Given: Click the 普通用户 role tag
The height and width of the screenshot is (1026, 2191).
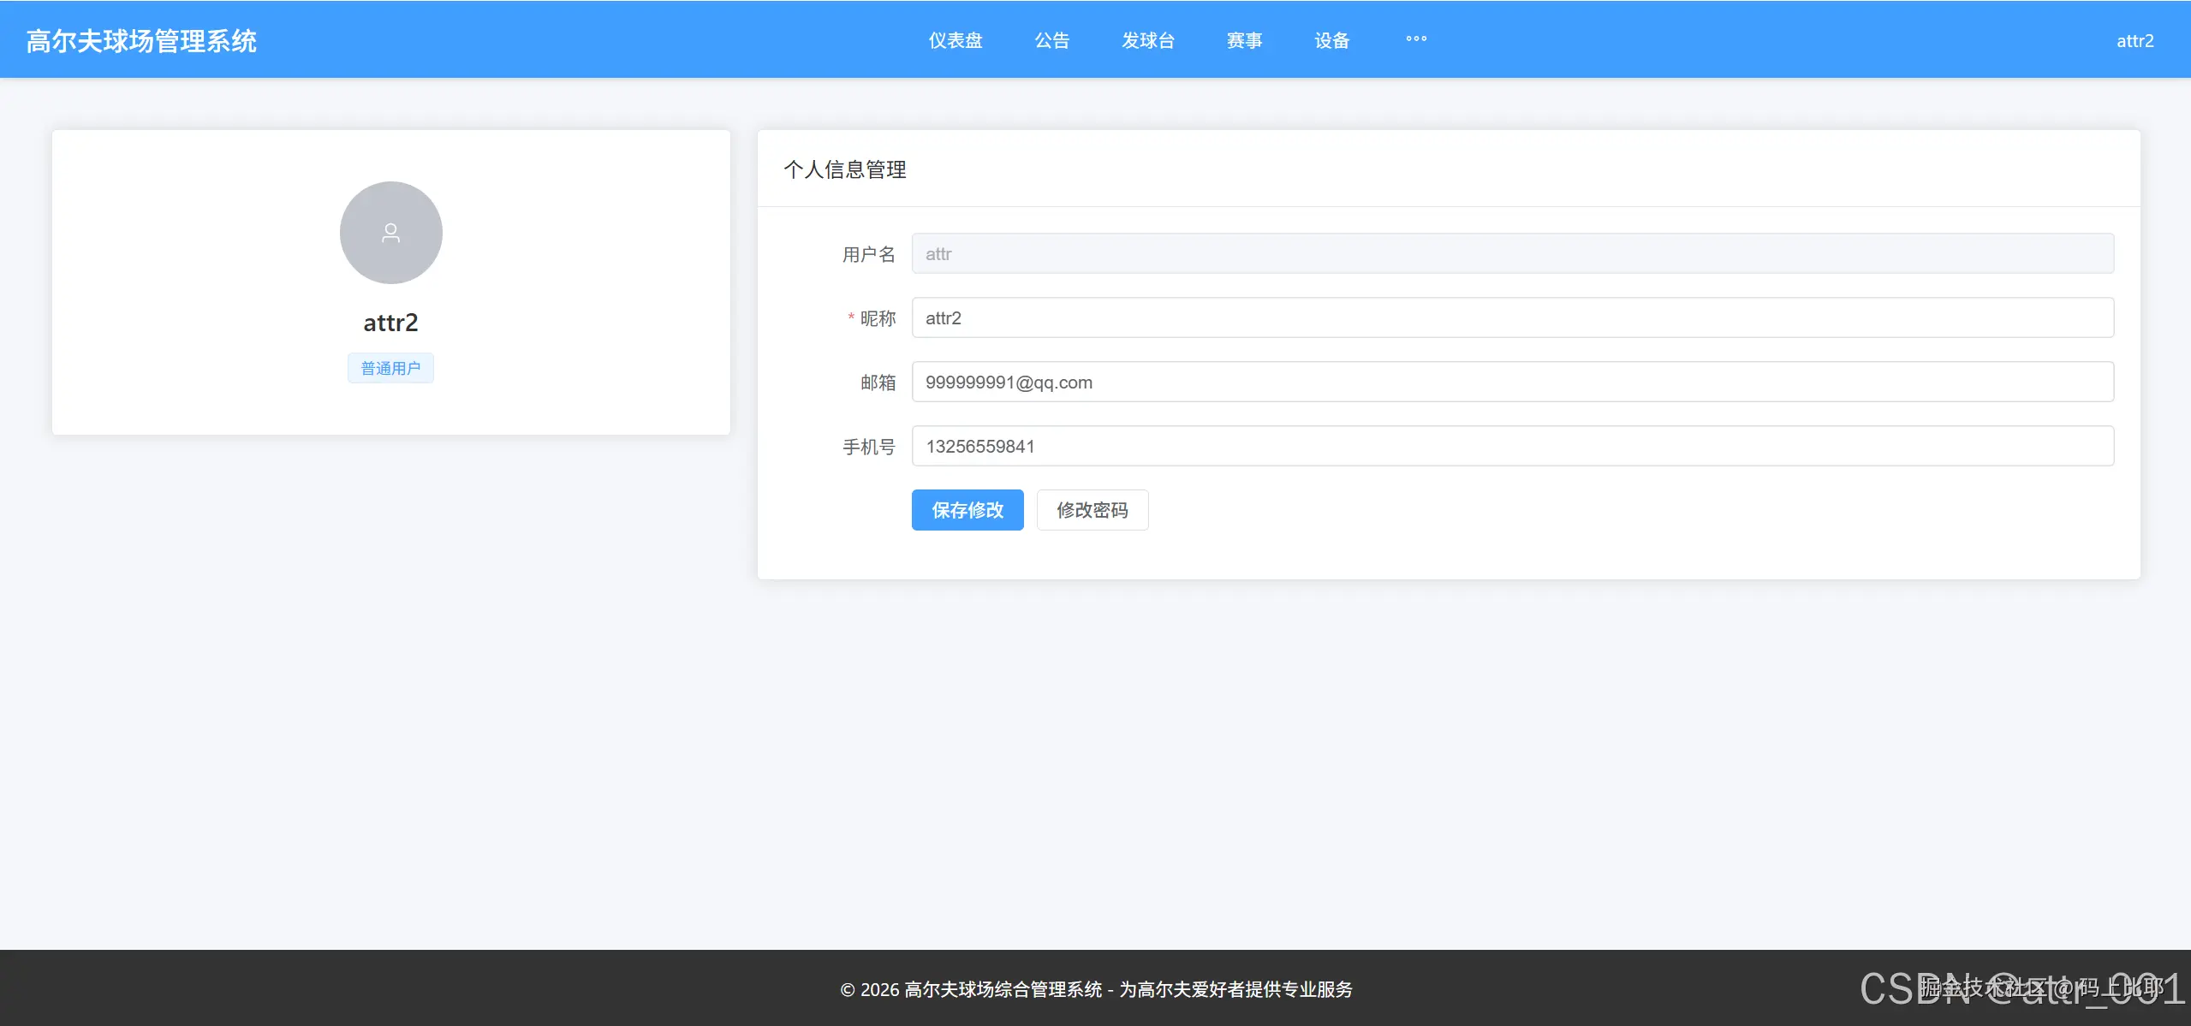Looking at the screenshot, I should point(390,369).
